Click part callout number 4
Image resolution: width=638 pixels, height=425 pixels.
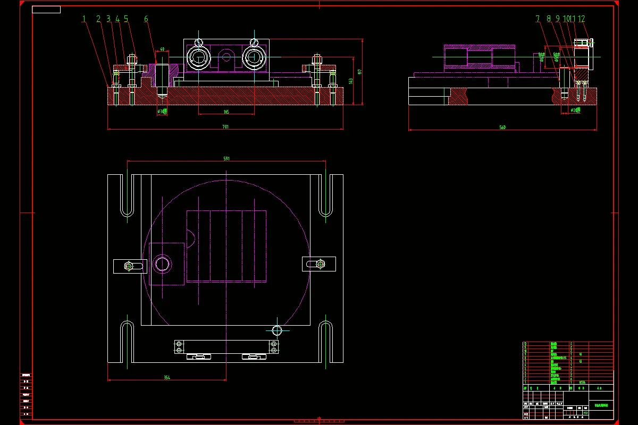tap(117, 19)
